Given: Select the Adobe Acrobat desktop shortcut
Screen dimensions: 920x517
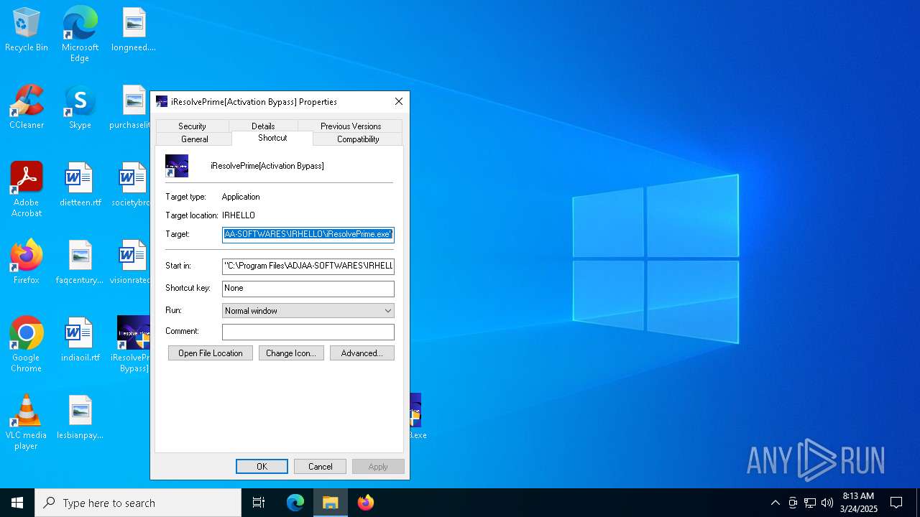Looking at the screenshot, I should tap(27, 189).
